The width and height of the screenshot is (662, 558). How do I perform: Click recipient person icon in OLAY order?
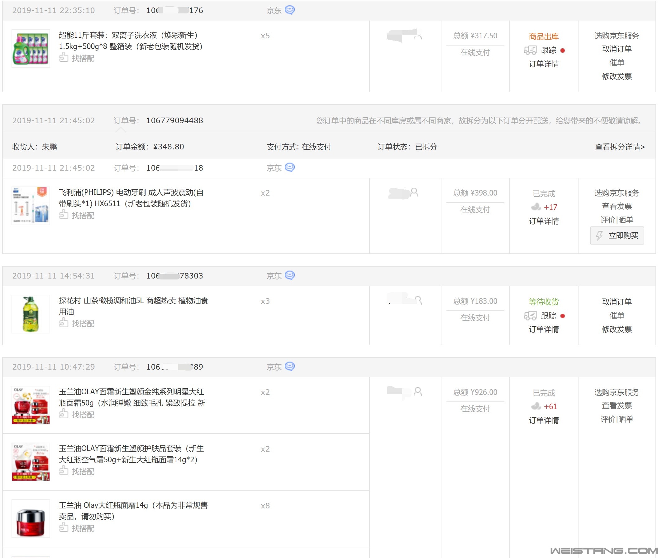pos(418,392)
